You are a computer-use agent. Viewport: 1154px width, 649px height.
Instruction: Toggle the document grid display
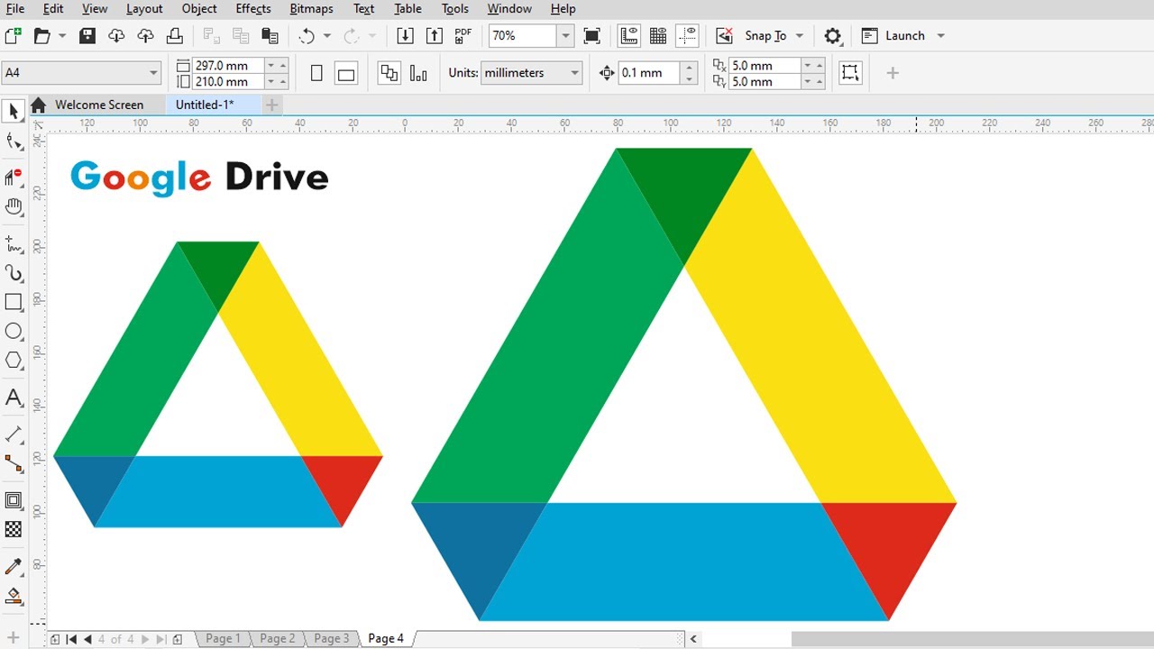[658, 36]
